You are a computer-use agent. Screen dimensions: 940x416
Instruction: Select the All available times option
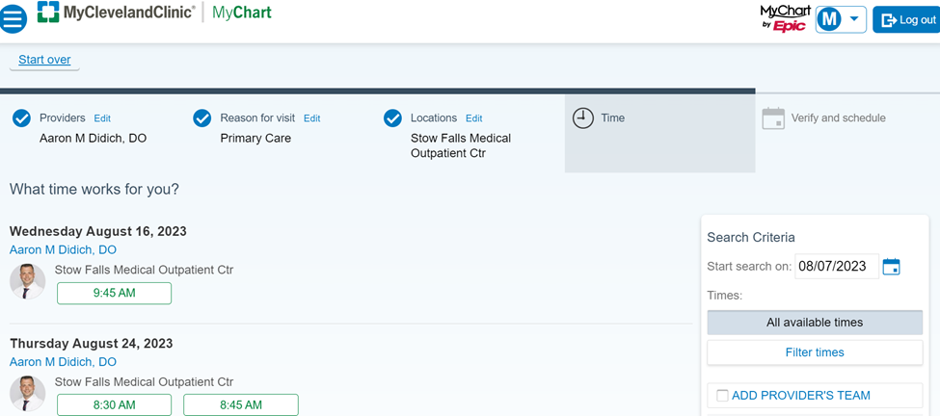coord(815,323)
